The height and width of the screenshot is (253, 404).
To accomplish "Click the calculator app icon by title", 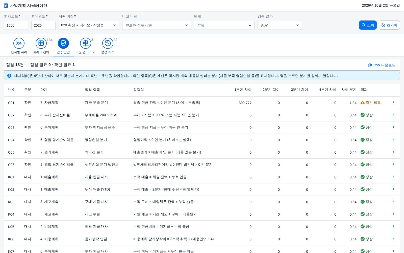I will [x=6, y=6].
